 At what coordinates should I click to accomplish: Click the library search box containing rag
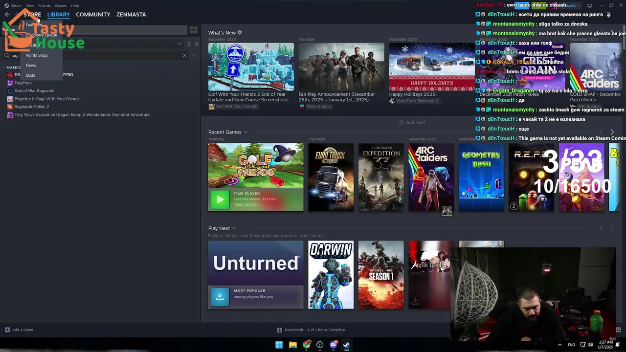pyautogui.click(x=95, y=56)
